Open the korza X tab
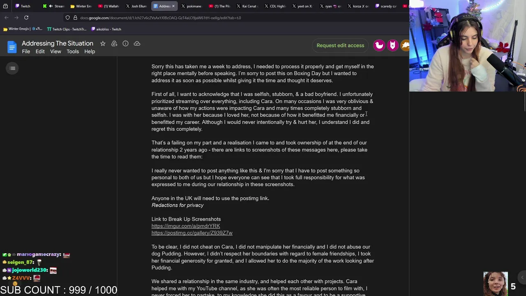 (358, 6)
